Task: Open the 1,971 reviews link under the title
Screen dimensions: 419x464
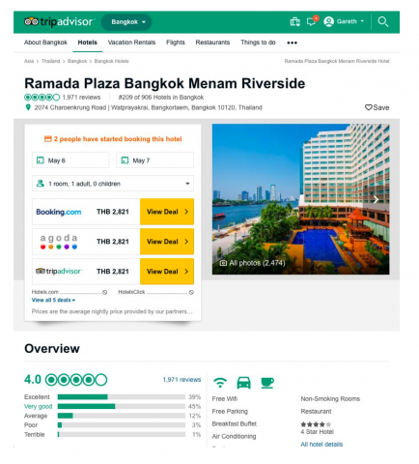Action: tap(81, 98)
